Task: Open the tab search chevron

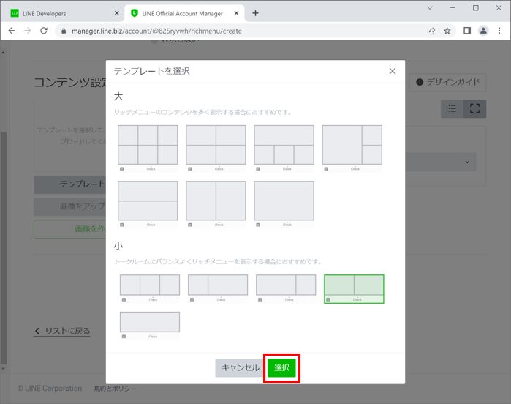Action: point(430,8)
